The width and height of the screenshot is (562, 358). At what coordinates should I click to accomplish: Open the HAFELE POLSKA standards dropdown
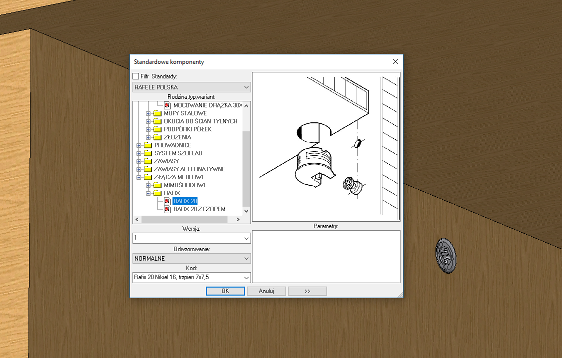[246, 87]
